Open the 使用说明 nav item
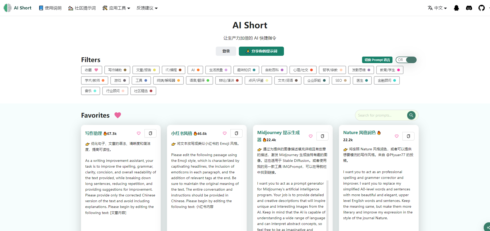Image resolution: width=490 pixels, height=231 pixels. (x=50, y=8)
